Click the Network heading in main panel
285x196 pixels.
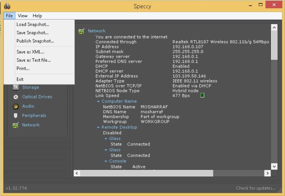coord(97,31)
